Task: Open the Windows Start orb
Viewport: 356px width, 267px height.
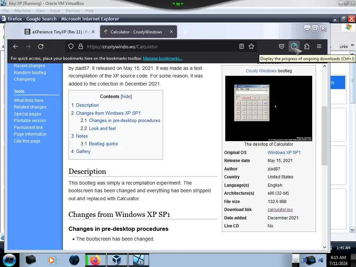Action: tap(9, 260)
